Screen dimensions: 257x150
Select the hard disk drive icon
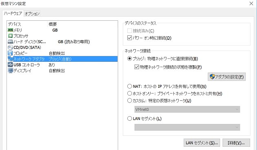coord(10,41)
